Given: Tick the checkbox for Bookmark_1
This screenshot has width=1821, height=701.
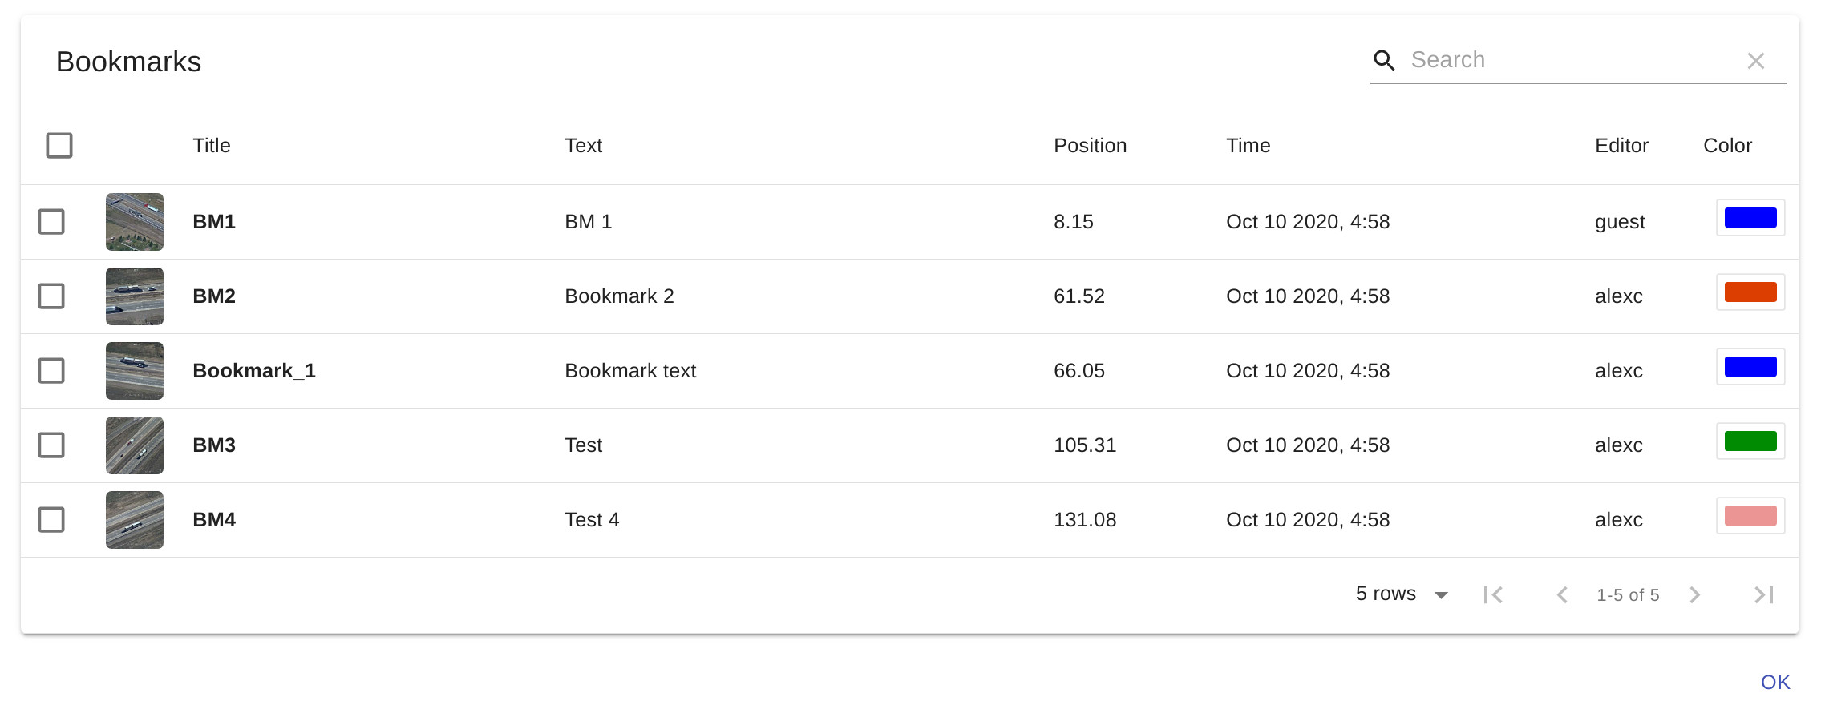Looking at the screenshot, I should tap(51, 371).
